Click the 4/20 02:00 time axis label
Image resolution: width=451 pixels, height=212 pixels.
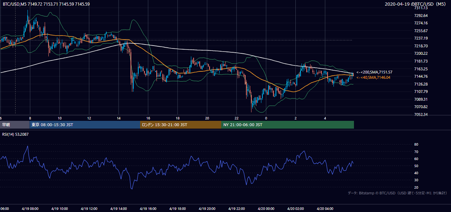(x=295, y=209)
